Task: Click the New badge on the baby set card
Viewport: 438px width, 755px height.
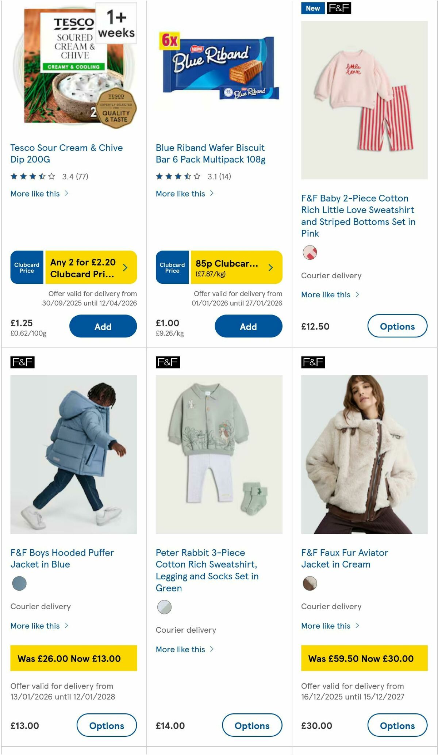Action: pos(312,8)
